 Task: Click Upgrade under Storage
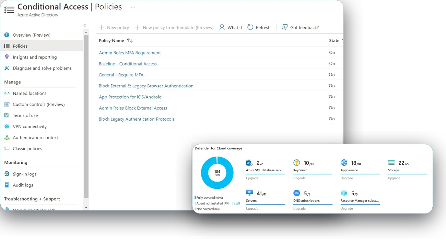pyautogui.click(x=394, y=178)
